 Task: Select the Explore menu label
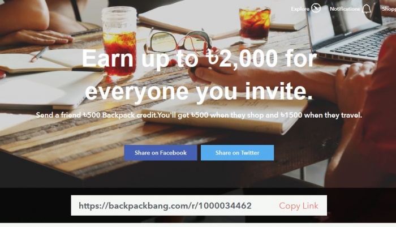(300, 9)
